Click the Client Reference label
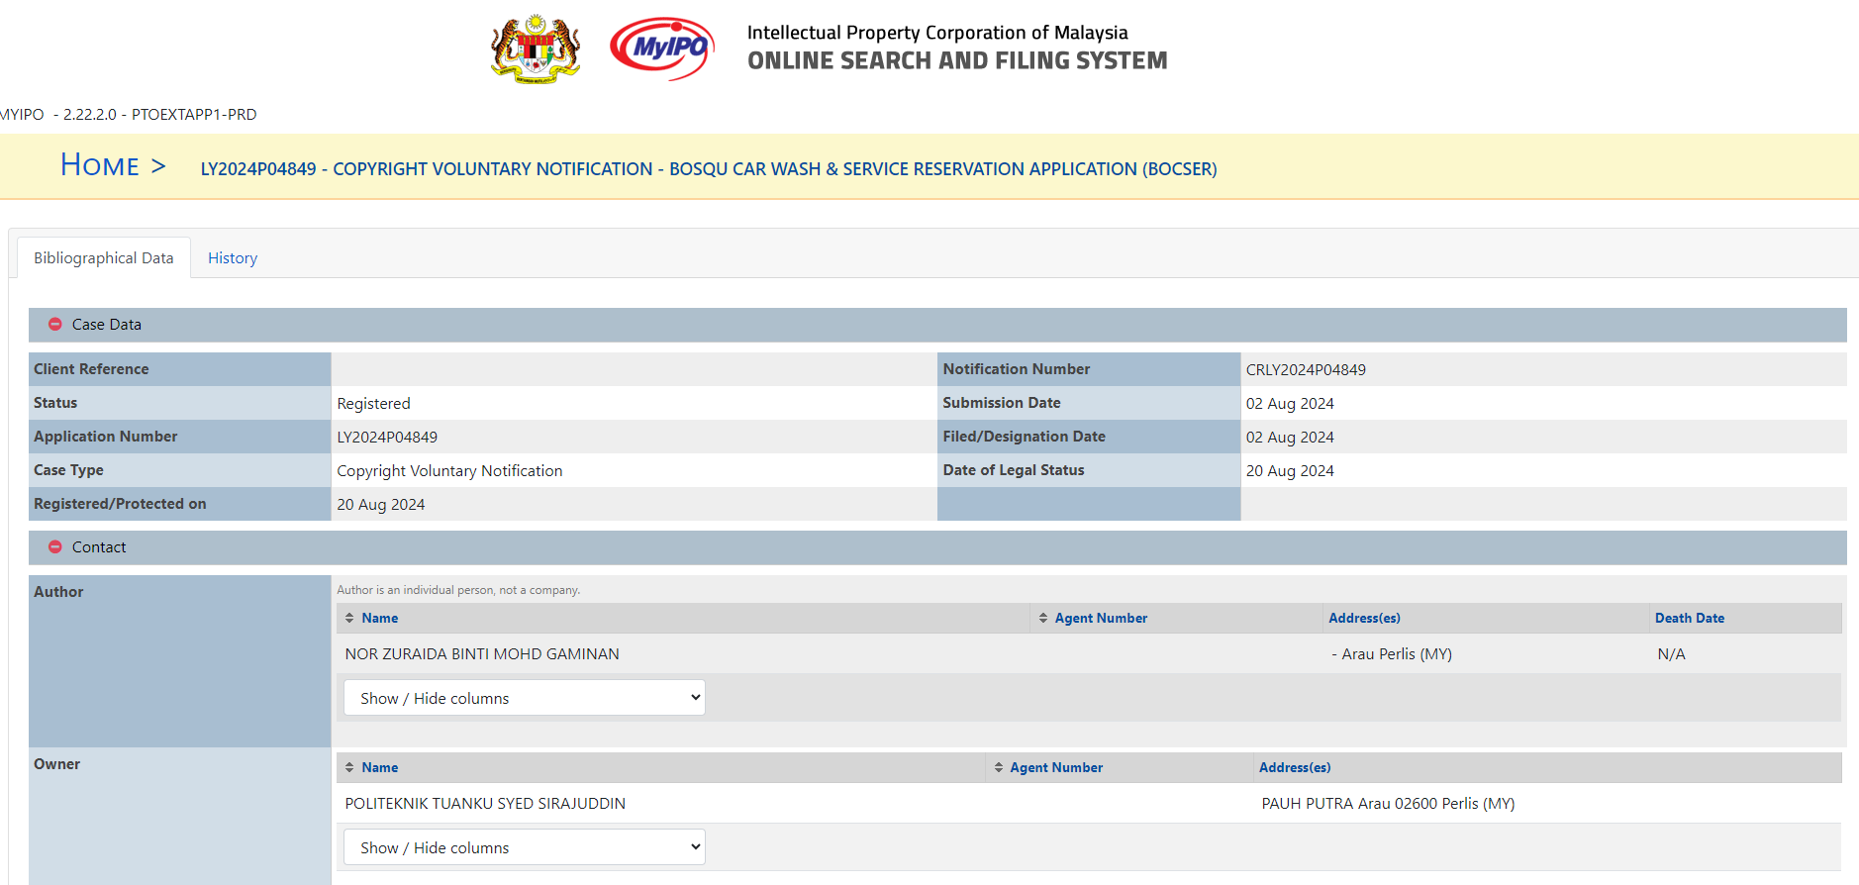This screenshot has height=885, width=1859. click(91, 369)
